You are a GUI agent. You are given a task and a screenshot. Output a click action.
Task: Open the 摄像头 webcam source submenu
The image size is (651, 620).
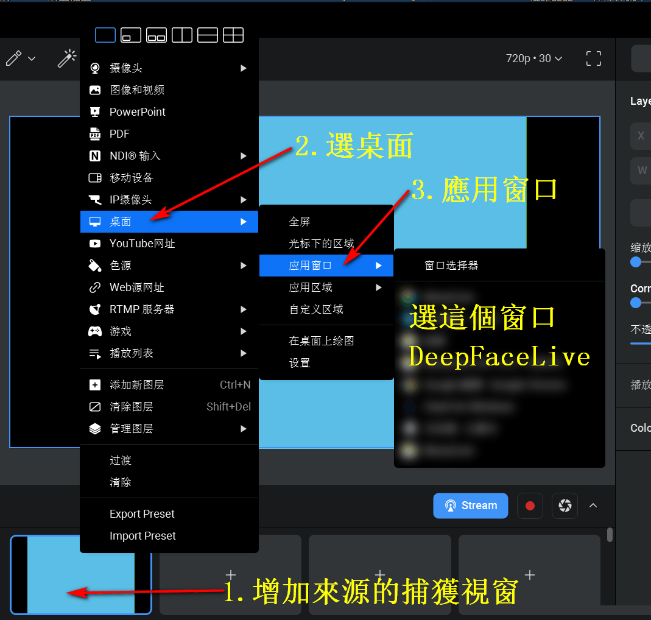pyautogui.click(x=169, y=68)
